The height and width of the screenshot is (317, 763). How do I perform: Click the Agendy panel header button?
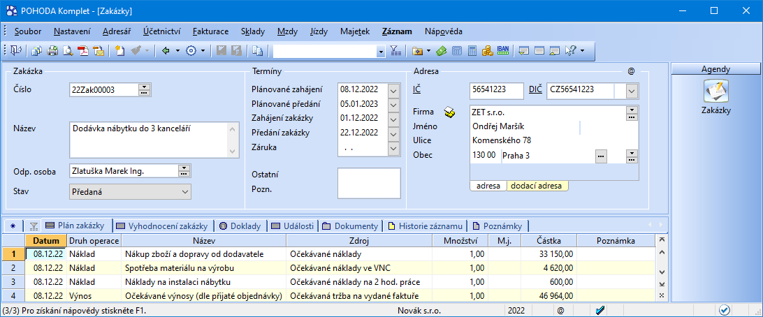pos(715,69)
